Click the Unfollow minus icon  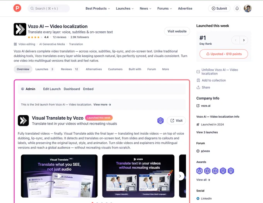(x=198, y=72)
